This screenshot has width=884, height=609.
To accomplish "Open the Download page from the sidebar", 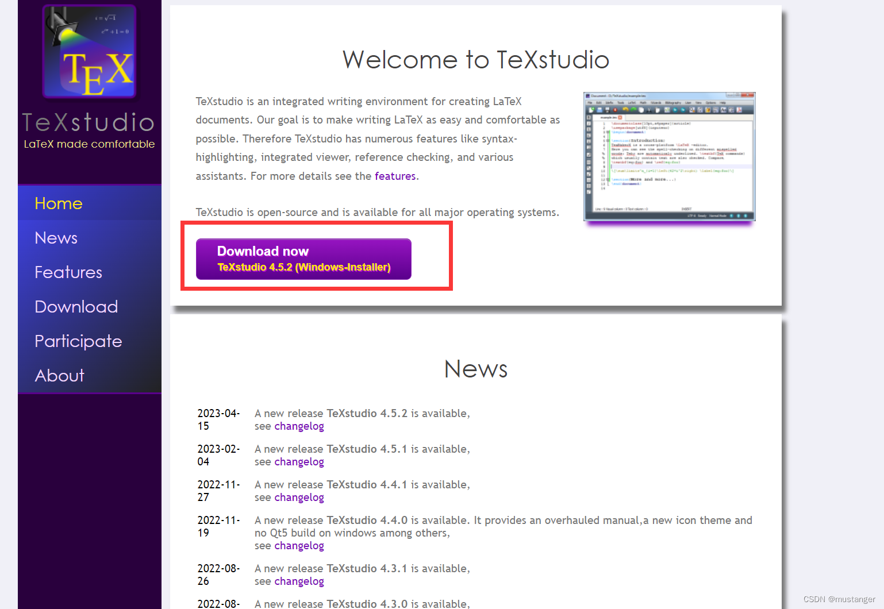I will point(76,307).
